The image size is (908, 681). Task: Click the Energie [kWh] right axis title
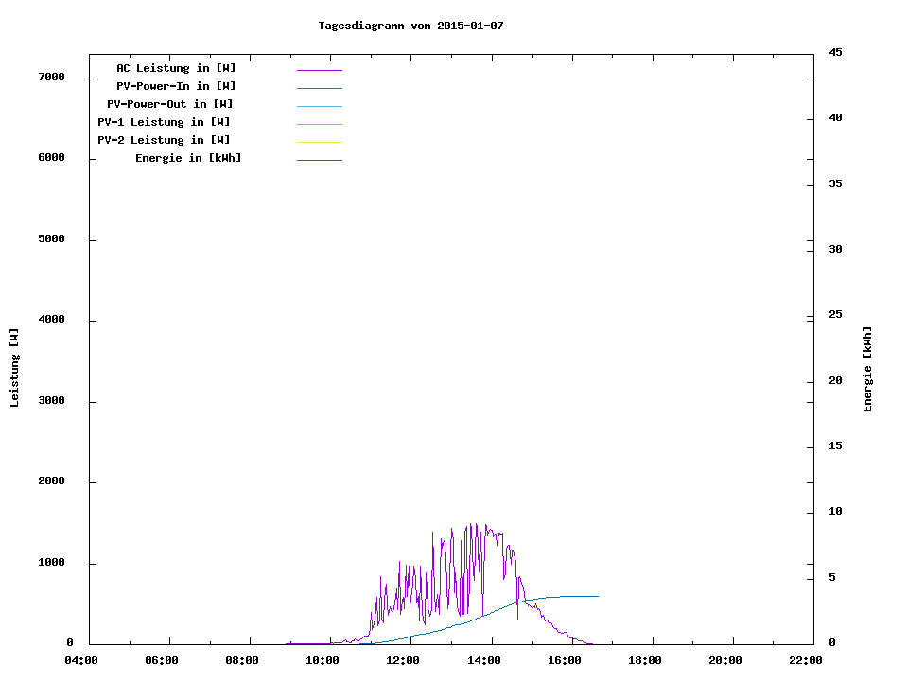868,369
